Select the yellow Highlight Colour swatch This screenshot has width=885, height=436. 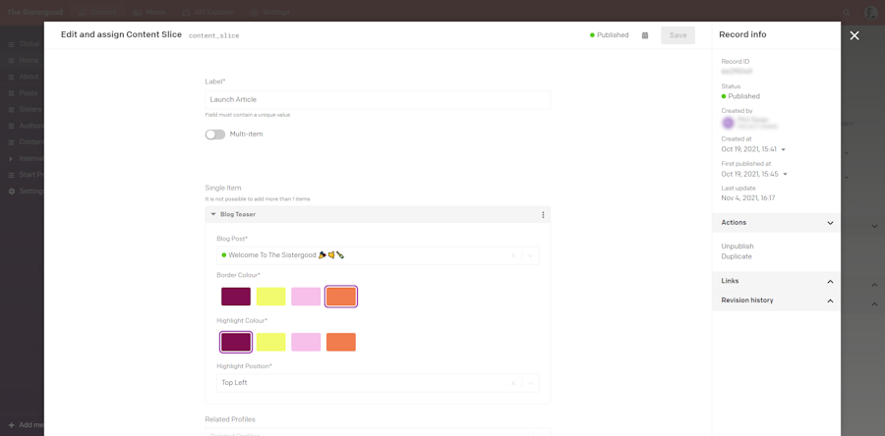click(x=271, y=342)
